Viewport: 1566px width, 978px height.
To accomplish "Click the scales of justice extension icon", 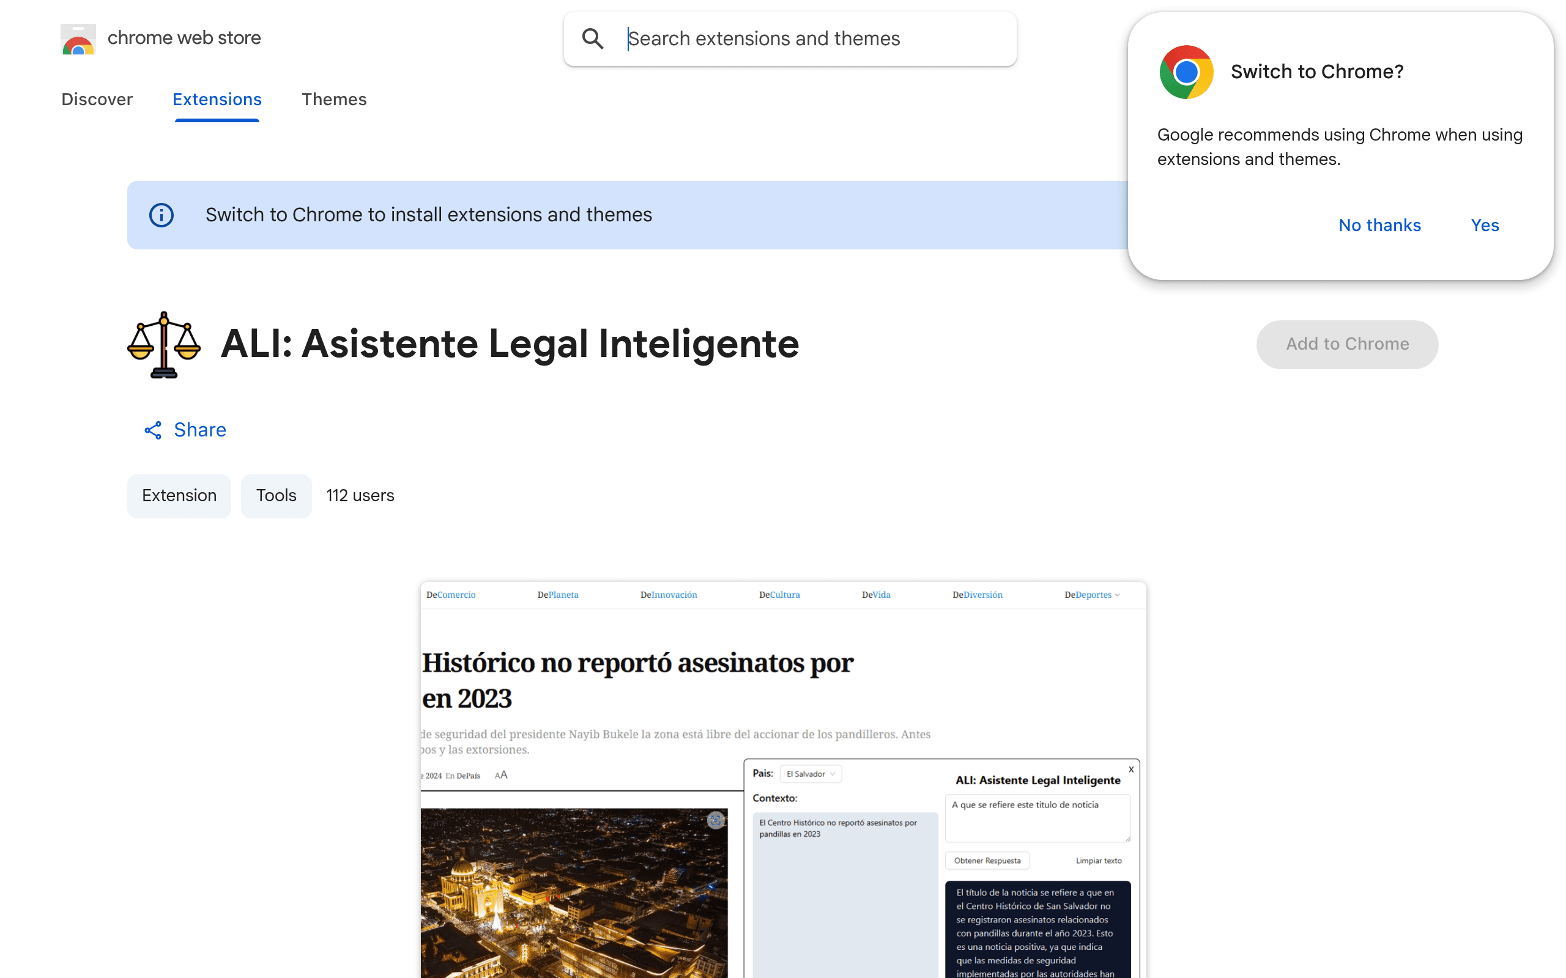I will click(x=164, y=344).
